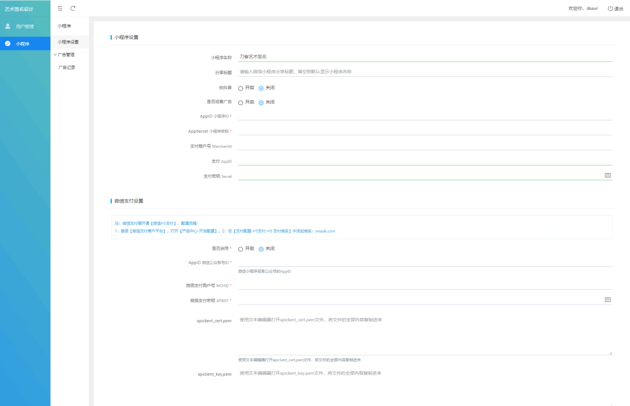
Task: Select 开启 for 是否启用 WeChat pay
Action: 241,249
